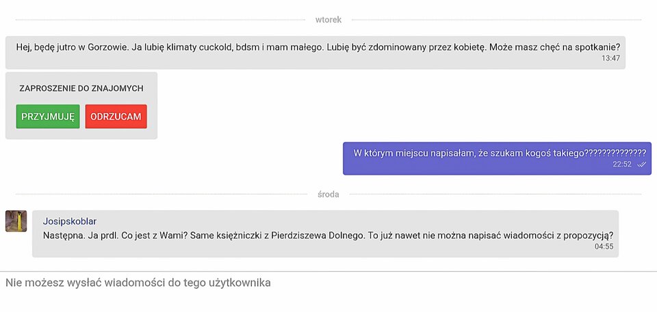Click the separator line above the message input
This screenshot has width=657, height=312.
point(328,271)
